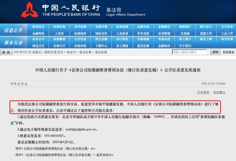Download attachment 附件2 起草说明 doc
The width and height of the screenshot is (236, 161).
pos(64,155)
